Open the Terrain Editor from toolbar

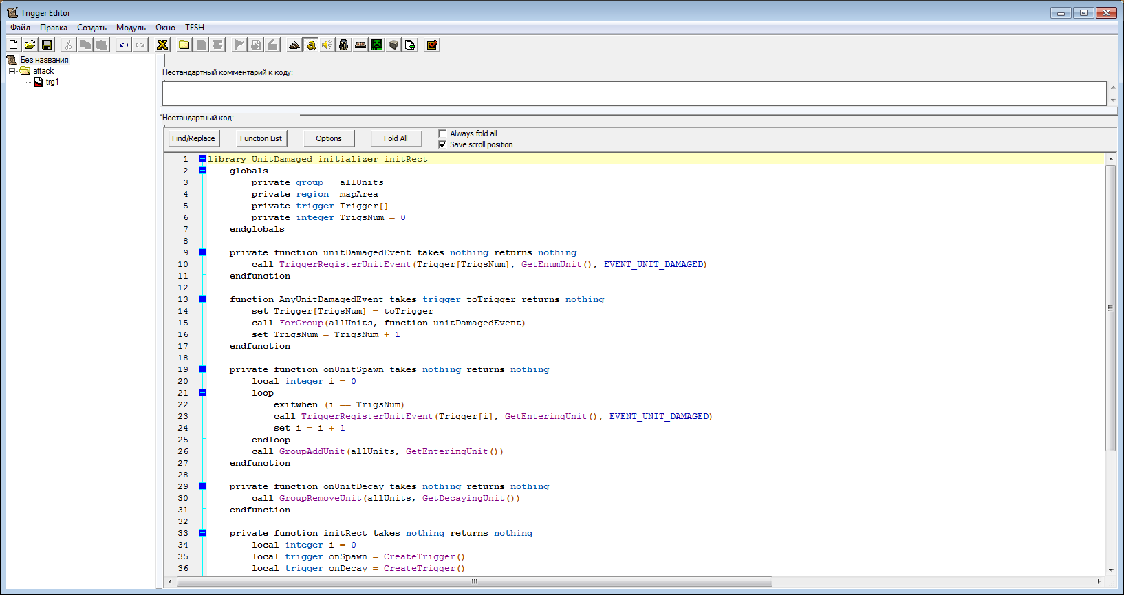click(x=294, y=45)
